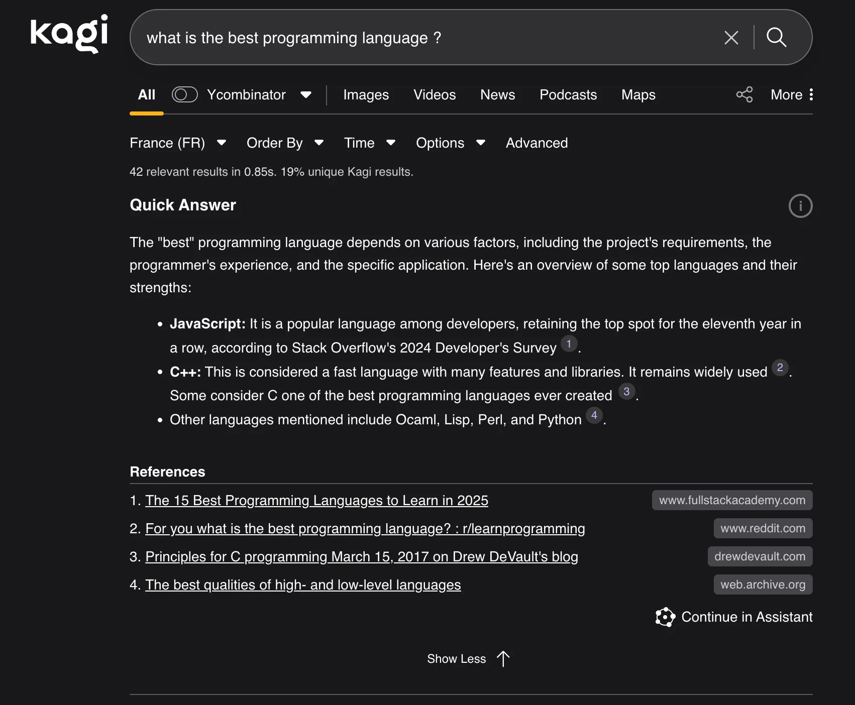Expand the Time filter dropdown
This screenshot has height=705, width=855.
[x=369, y=143]
